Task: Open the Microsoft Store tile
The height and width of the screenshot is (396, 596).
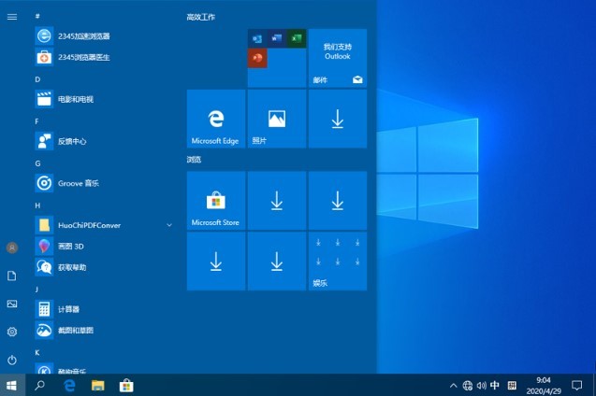Action: pos(216,201)
